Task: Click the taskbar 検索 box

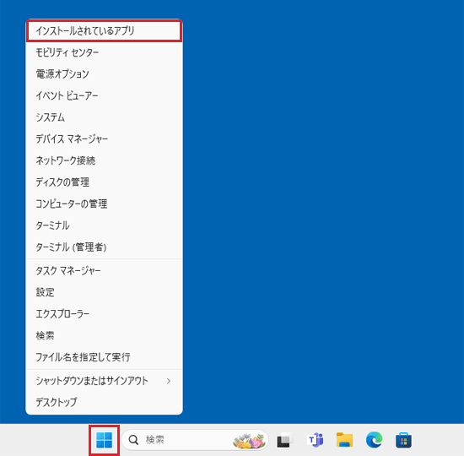Action: [x=195, y=440]
